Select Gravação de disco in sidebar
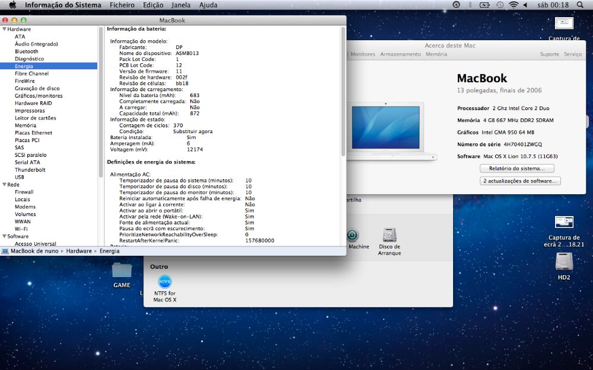 [37, 88]
